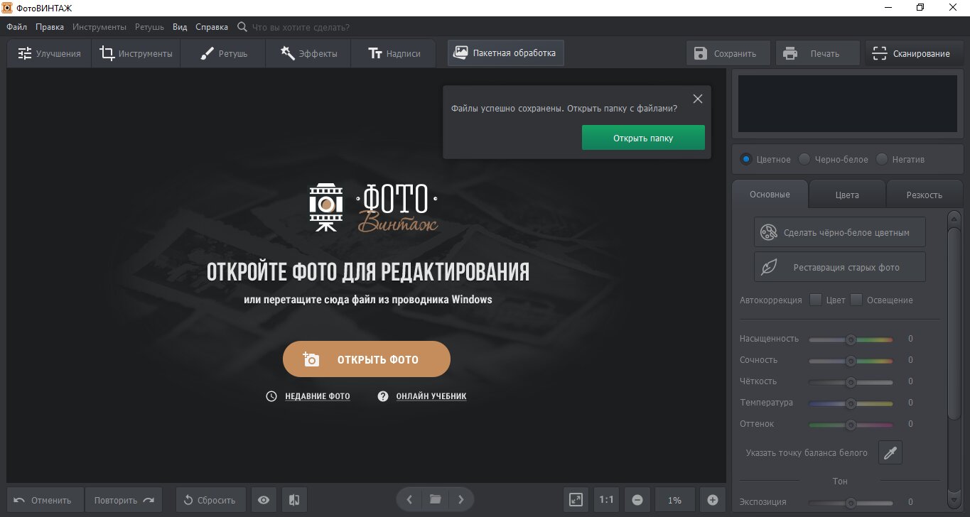970x517 pixels.
Task: Click the Чёткость slider handle
Action: tap(851, 382)
